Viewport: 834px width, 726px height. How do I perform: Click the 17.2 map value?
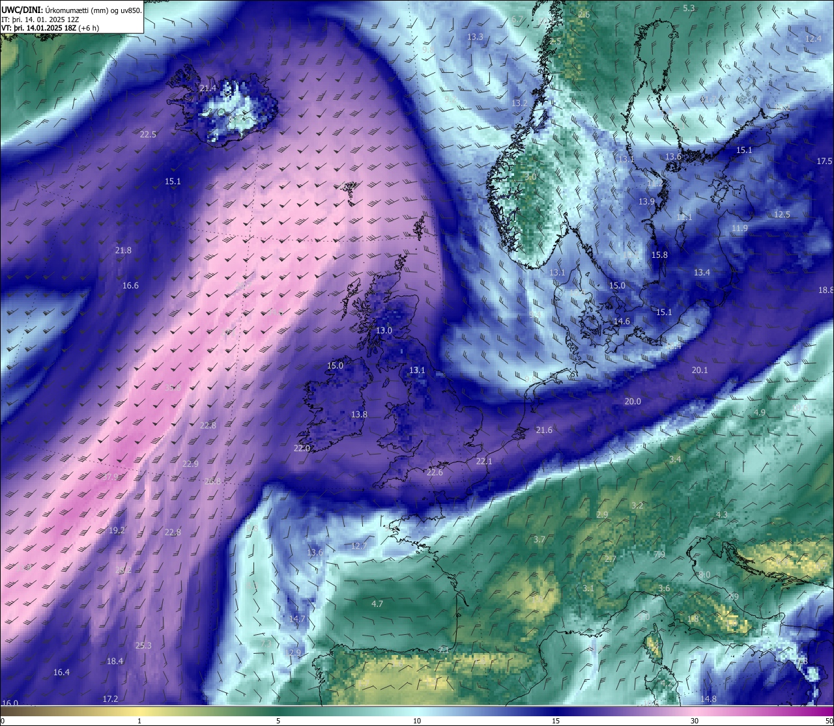tap(110, 699)
